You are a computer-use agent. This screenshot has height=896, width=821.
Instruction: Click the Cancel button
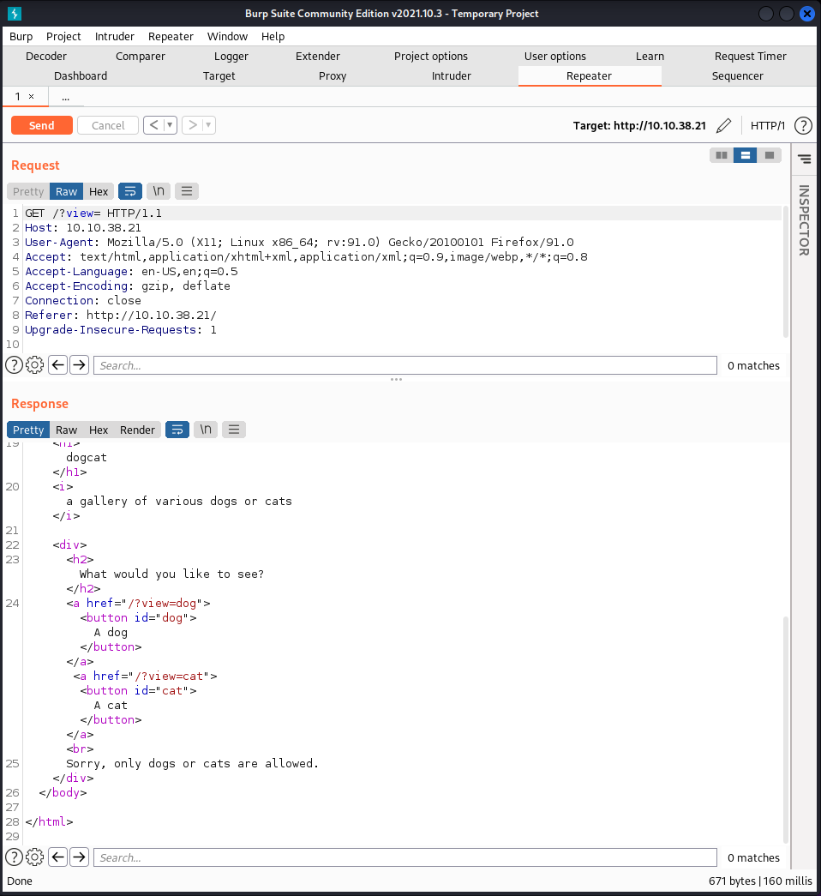click(x=108, y=125)
